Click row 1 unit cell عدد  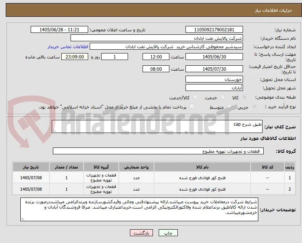[x=136, y=178]
